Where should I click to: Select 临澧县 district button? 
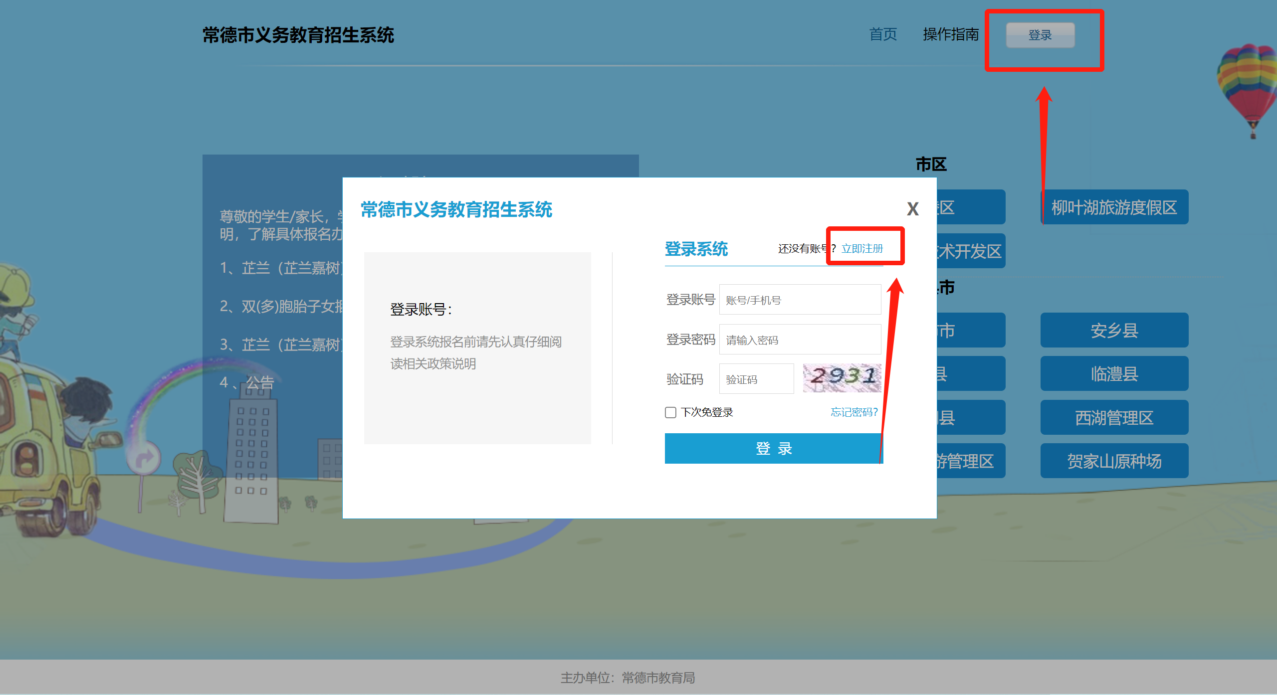1114,373
